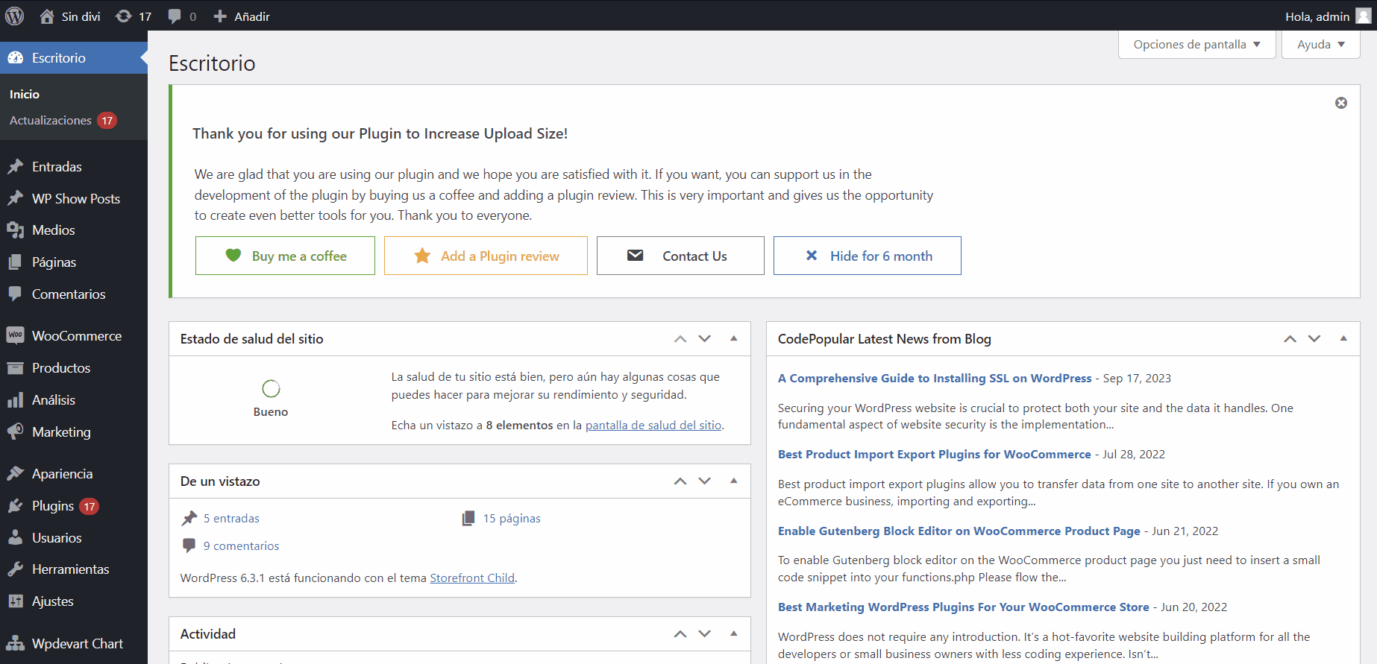Open the Wpdevart Chart menu

pos(77,644)
